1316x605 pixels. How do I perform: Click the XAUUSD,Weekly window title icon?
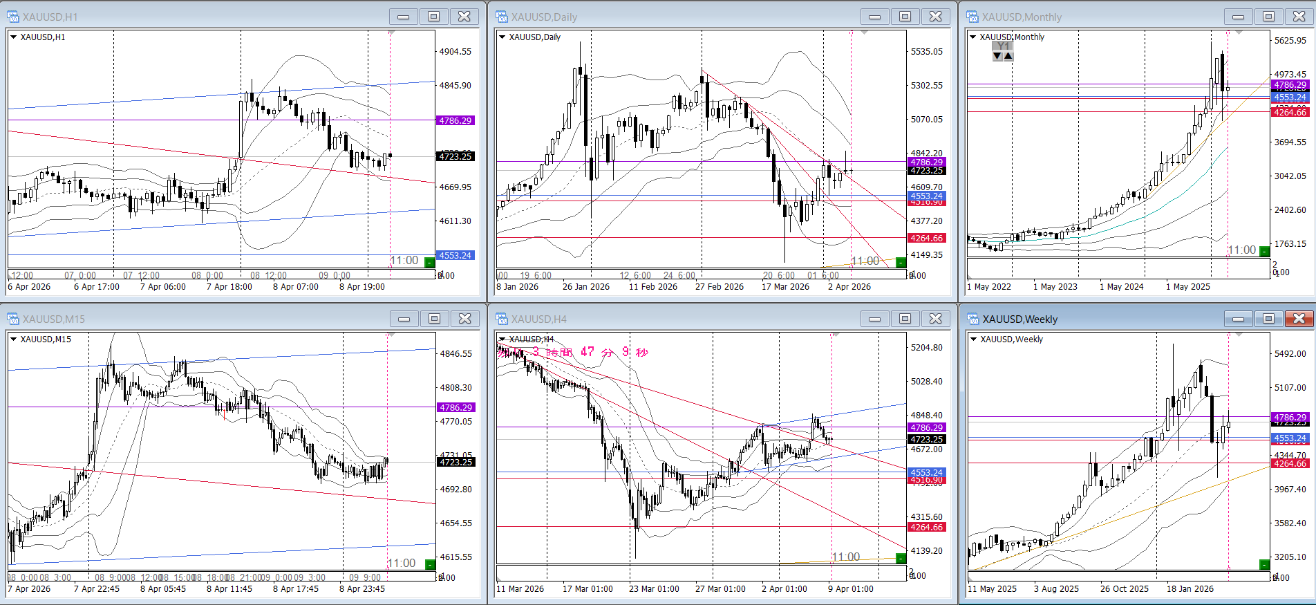tap(973, 319)
